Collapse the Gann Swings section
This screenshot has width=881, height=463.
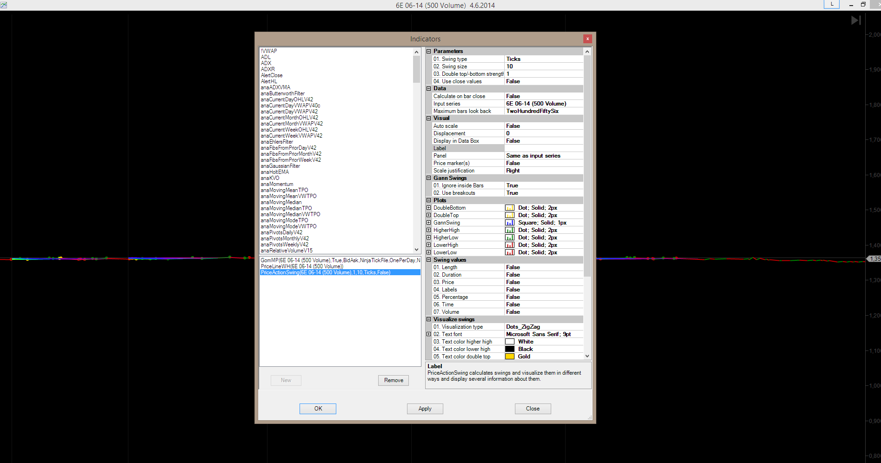click(429, 178)
